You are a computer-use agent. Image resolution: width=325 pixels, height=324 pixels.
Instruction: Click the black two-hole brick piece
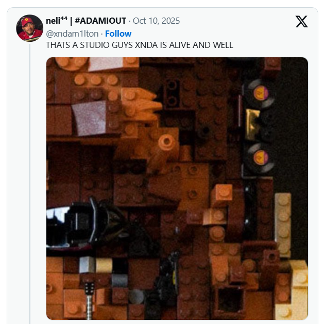coord(172,93)
